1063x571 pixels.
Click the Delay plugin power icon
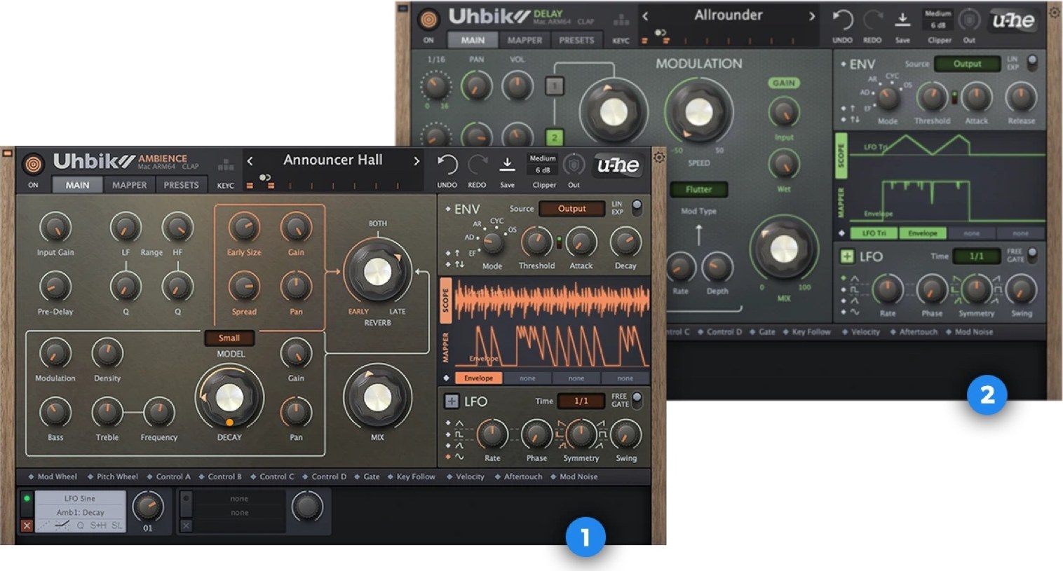coord(428,19)
